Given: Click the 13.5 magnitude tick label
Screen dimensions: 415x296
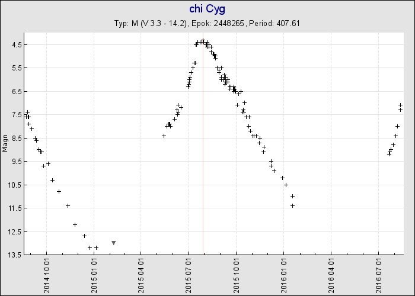Looking at the screenshot, I should tap(15, 255).
